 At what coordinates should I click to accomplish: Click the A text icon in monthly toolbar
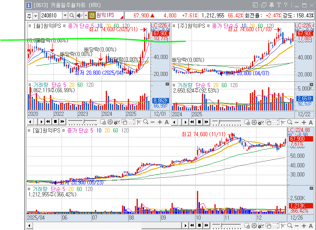167,122
